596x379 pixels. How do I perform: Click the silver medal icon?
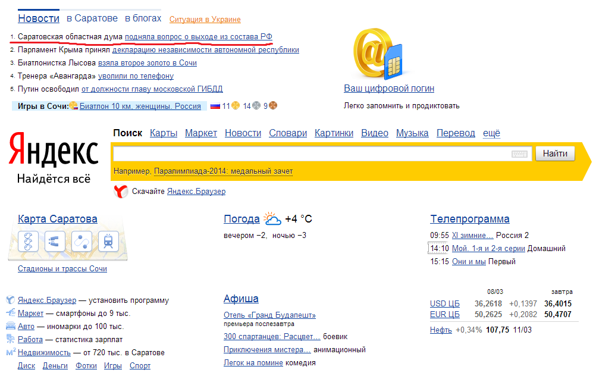pyautogui.click(x=256, y=106)
